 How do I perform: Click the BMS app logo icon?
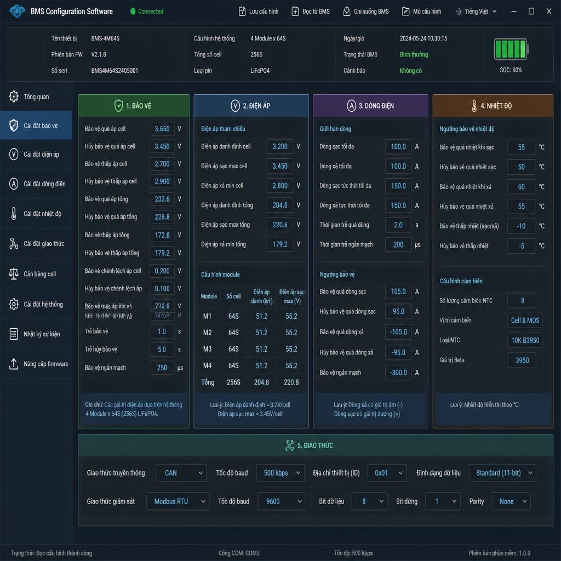pyautogui.click(x=17, y=11)
